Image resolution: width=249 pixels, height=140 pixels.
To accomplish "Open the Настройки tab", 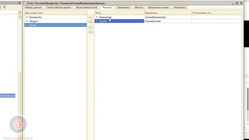I will coord(179,7).
